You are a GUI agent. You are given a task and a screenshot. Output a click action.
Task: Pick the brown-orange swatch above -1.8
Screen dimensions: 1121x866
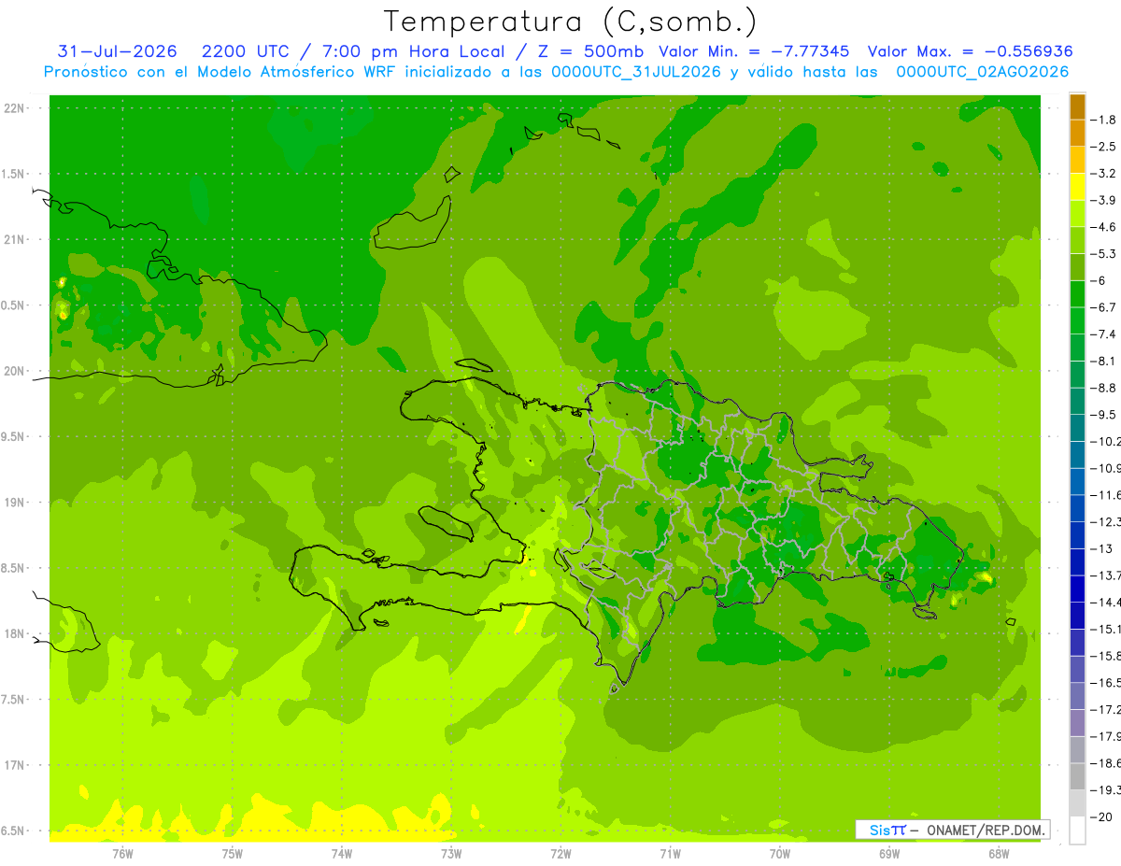[x=1077, y=106]
